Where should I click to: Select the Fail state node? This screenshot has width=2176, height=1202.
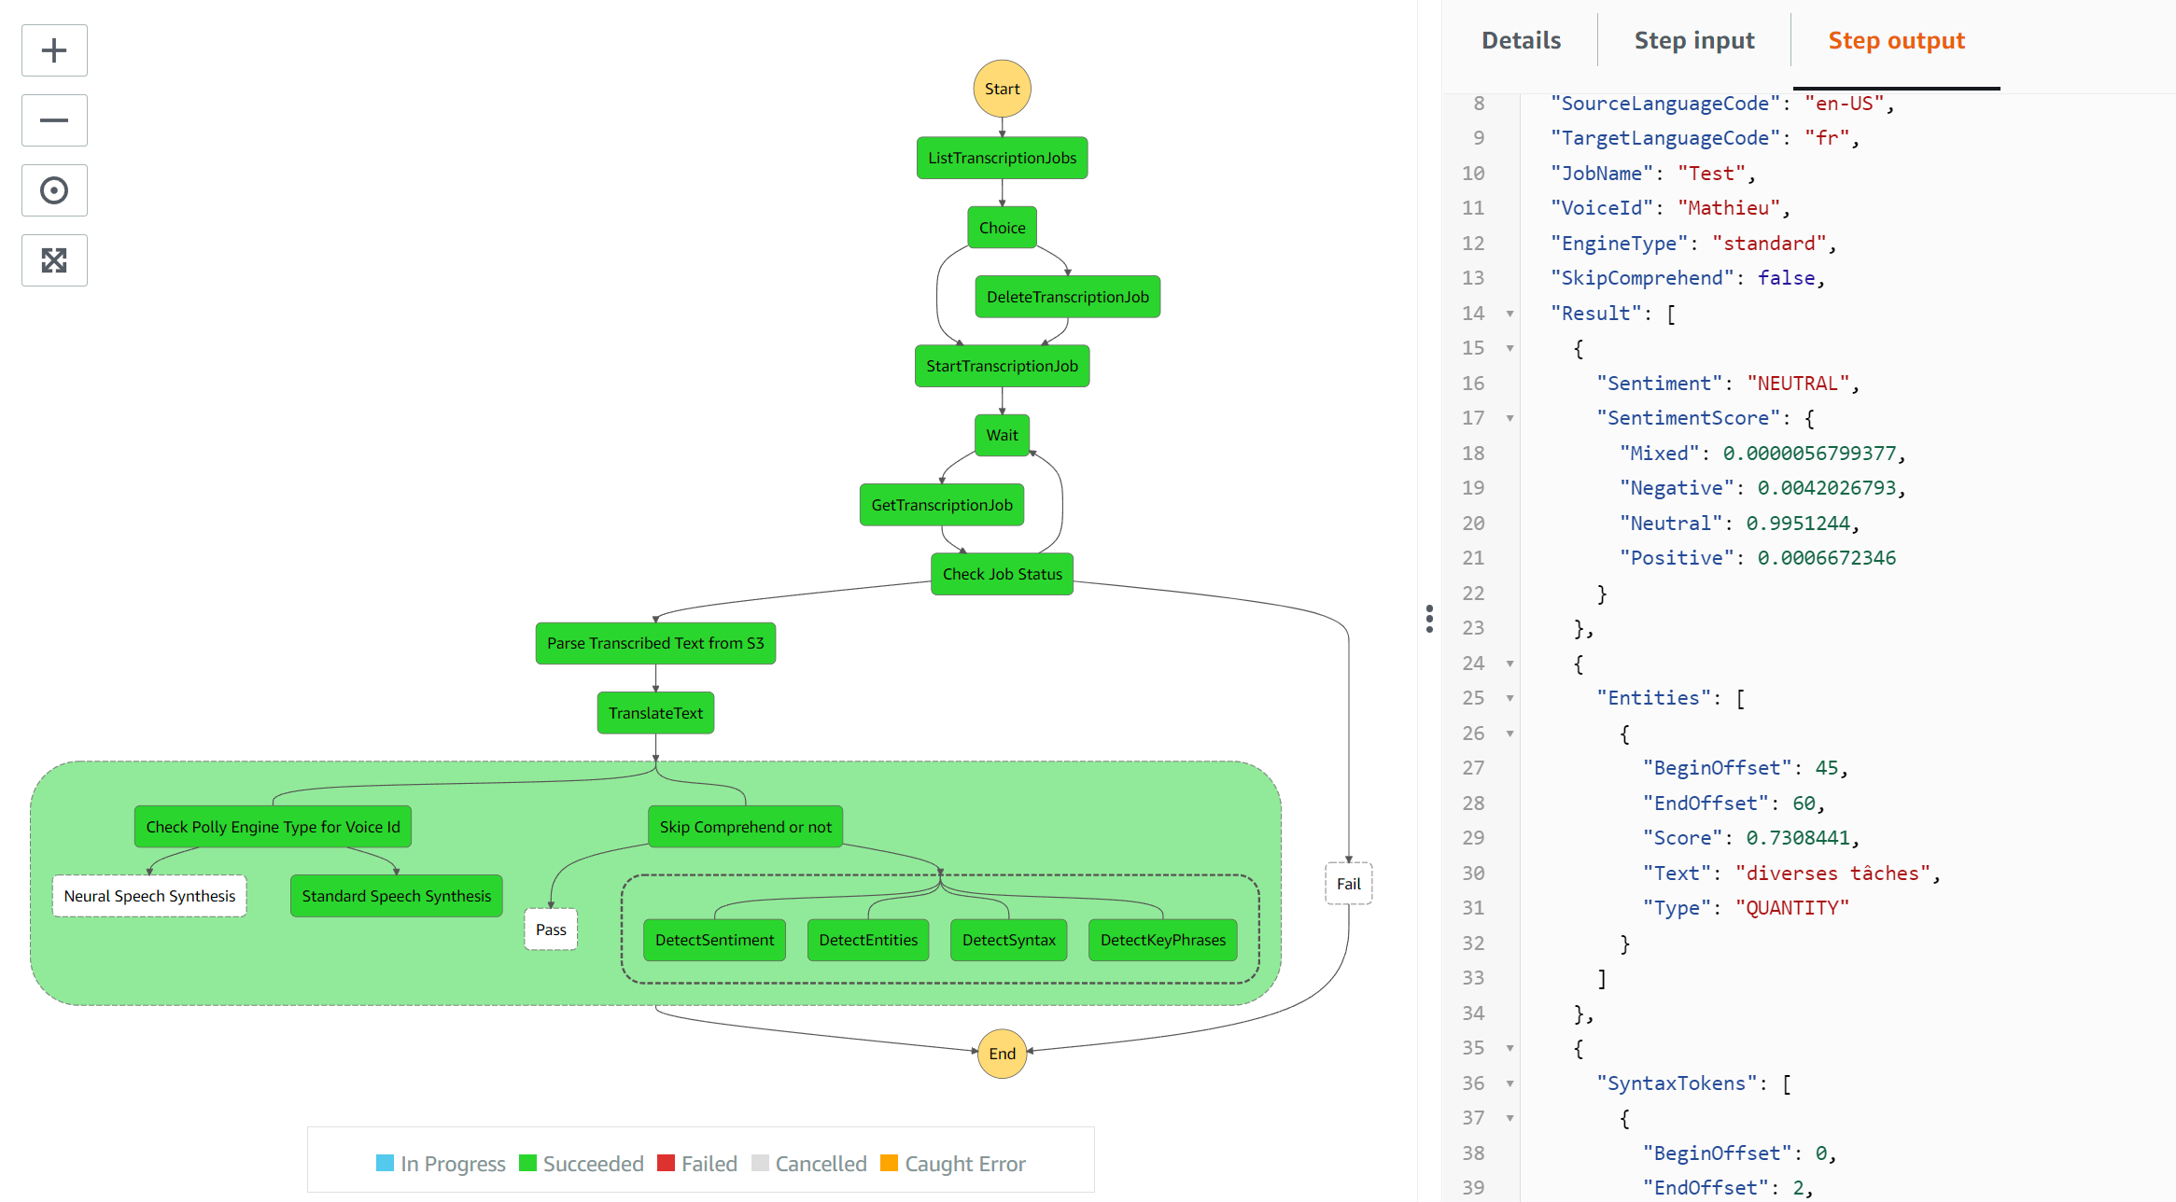(x=1348, y=884)
